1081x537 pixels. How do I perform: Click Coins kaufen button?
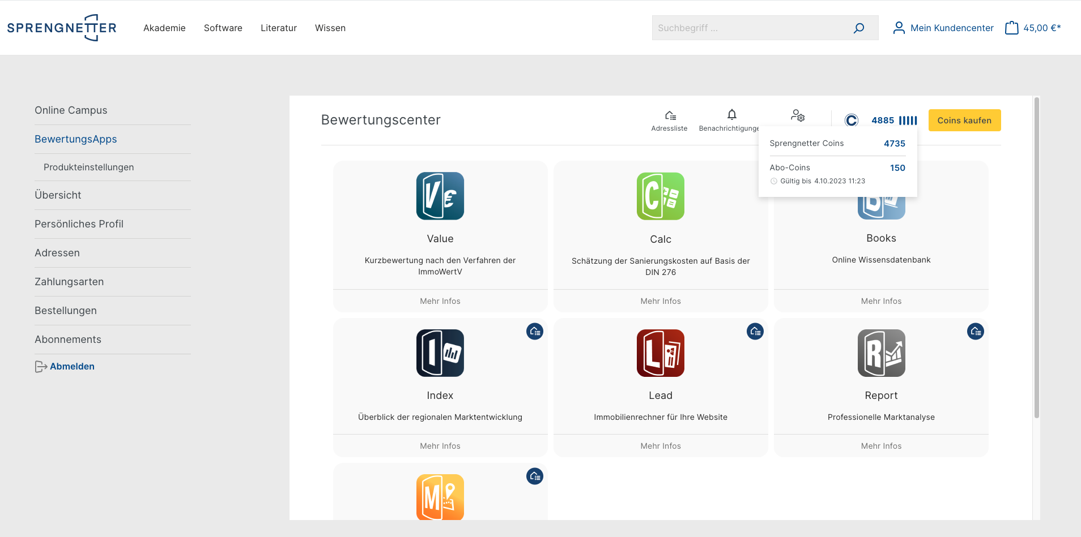[964, 120]
